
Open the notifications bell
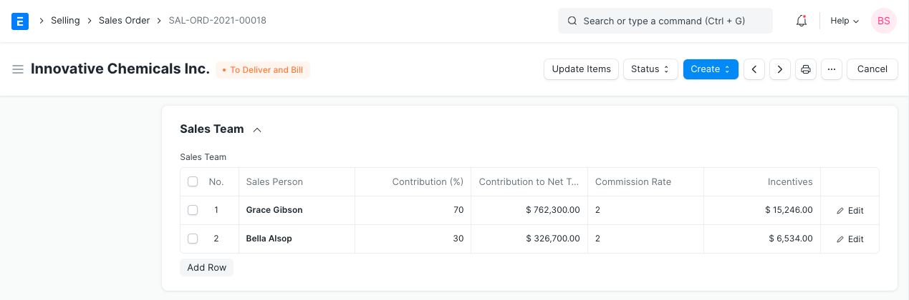(802, 21)
